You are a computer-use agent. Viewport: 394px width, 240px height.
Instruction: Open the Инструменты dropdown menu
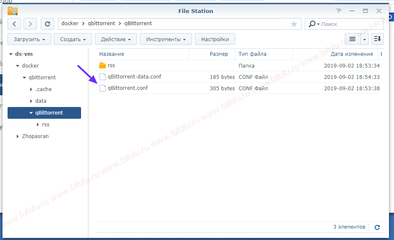(166, 39)
